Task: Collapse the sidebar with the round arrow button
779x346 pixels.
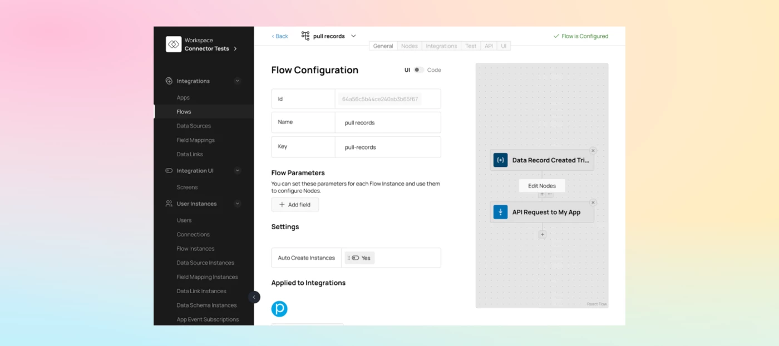Action: point(254,297)
